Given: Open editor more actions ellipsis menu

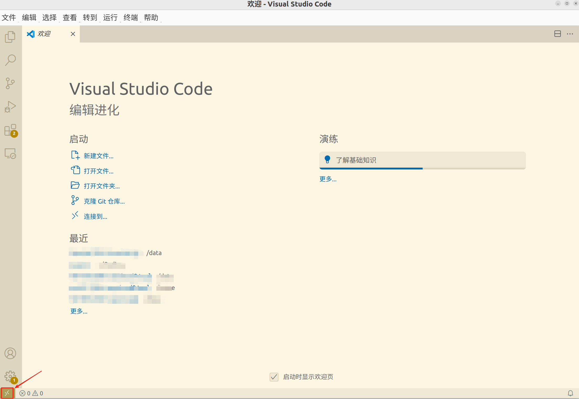Looking at the screenshot, I should click(570, 34).
